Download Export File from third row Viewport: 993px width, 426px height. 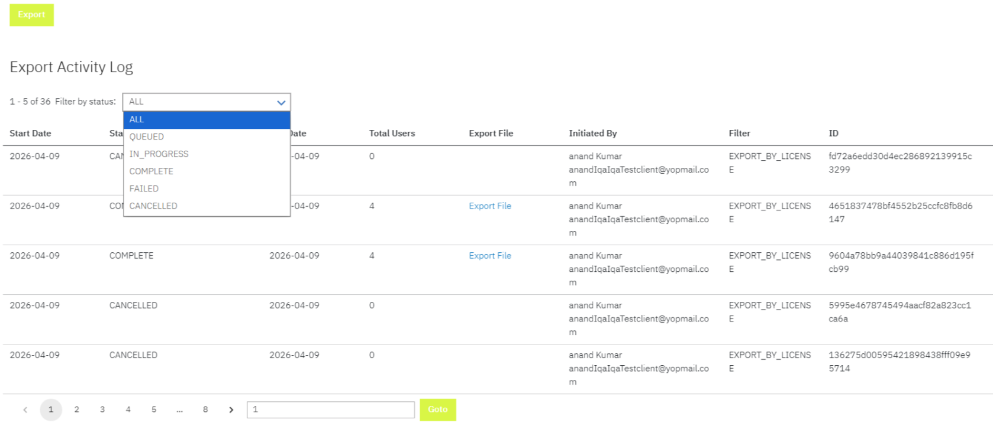point(489,256)
